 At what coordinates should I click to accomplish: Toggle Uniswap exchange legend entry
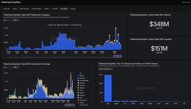(81, 78)
